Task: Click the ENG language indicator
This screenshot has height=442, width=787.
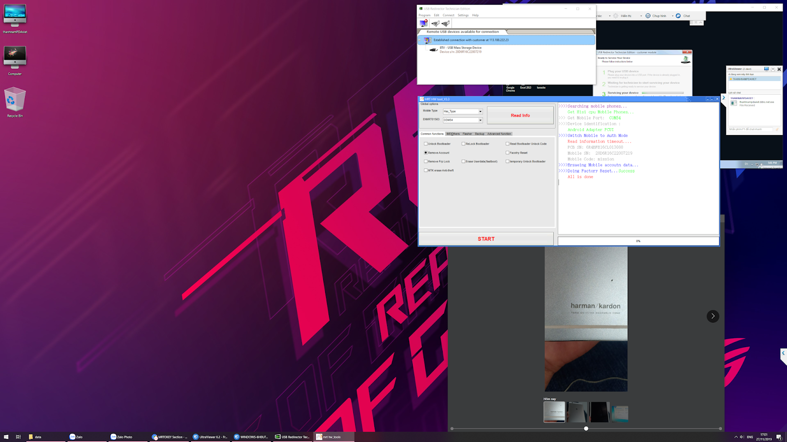Action: pos(750,437)
